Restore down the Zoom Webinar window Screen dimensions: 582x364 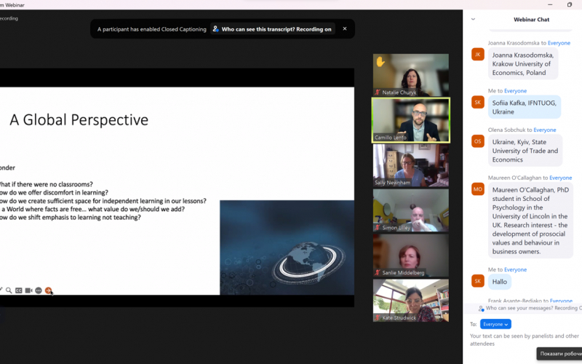click(x=570, y=4)
